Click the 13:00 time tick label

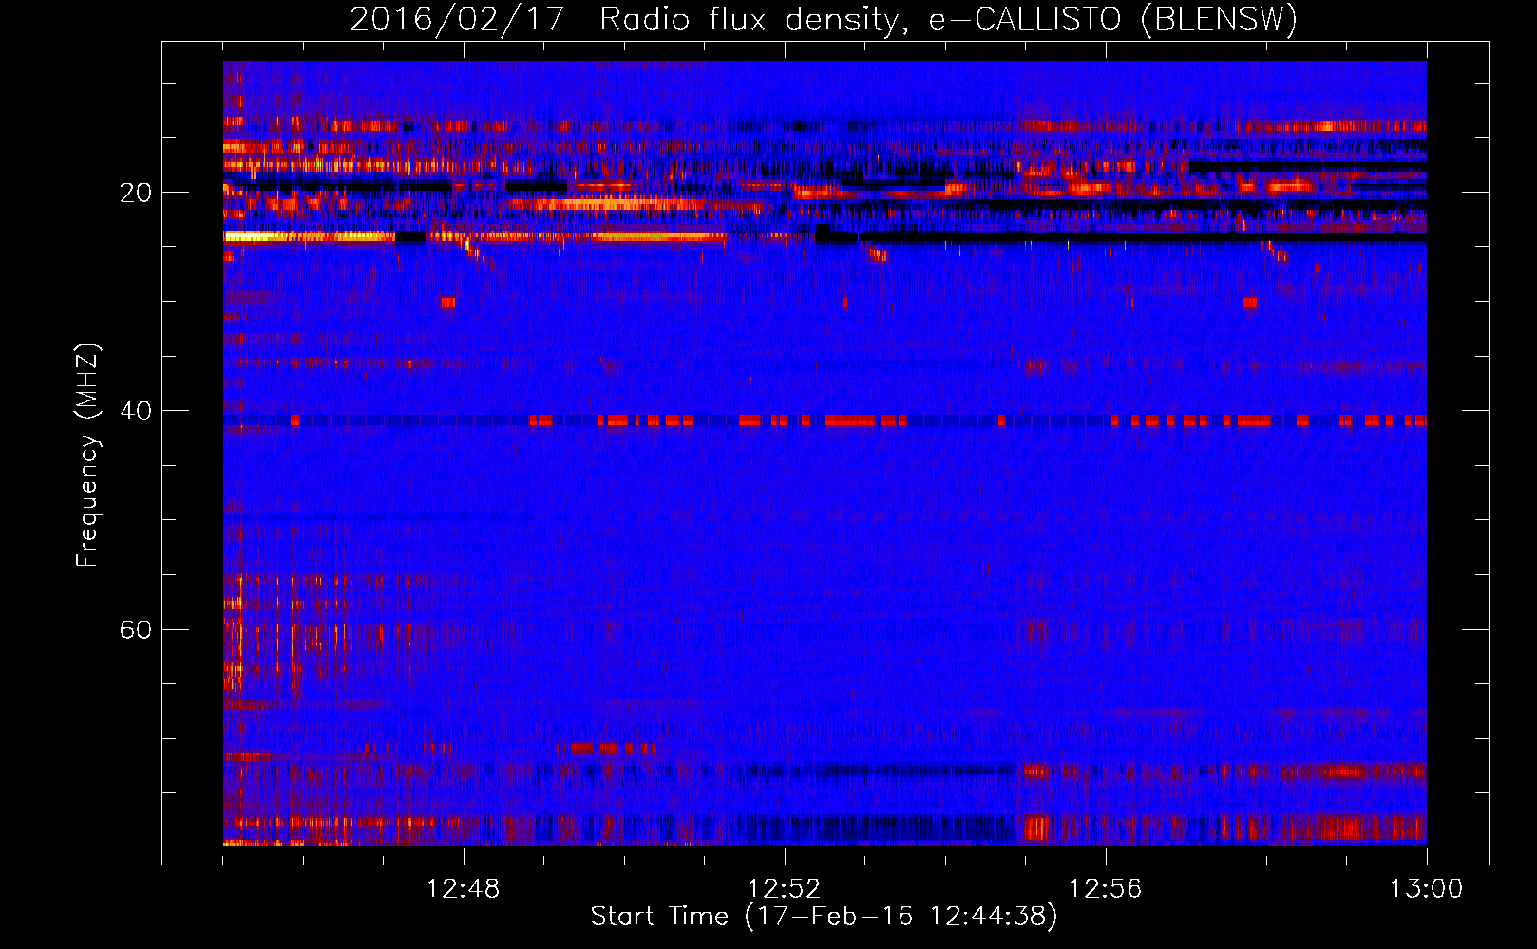pos(1426,889)
